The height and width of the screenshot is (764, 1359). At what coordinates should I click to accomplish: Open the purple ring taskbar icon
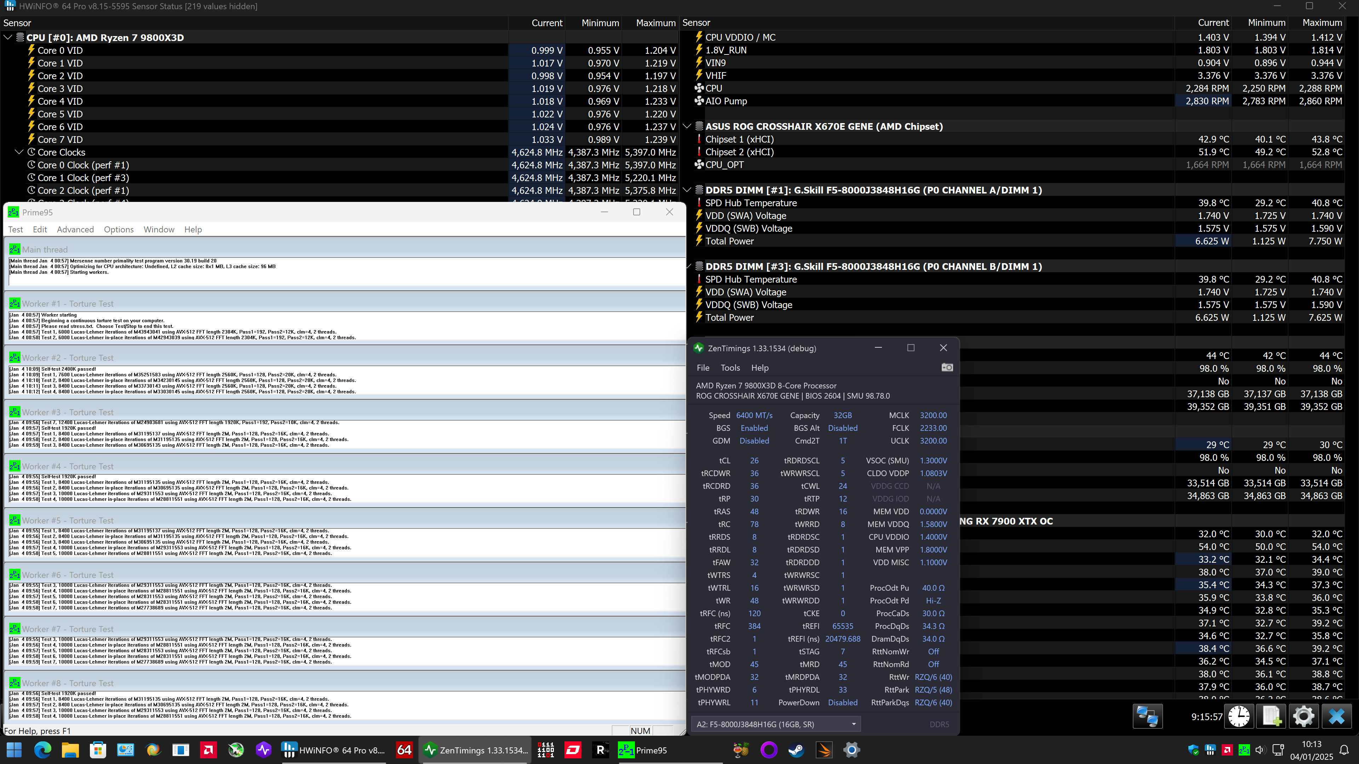769,750
